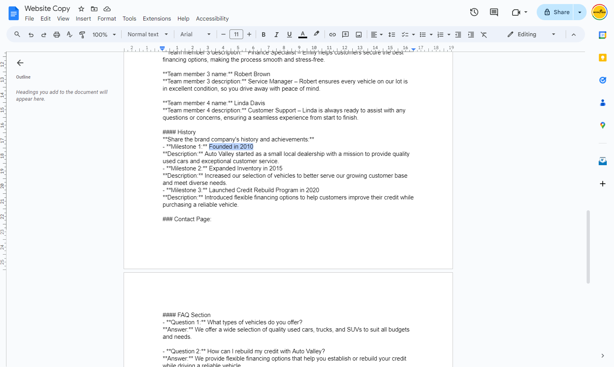Image resolution: width=614 pixels, height=367 pixels.
Task: Open the zoom level dropdown
Action: [104, 35]
